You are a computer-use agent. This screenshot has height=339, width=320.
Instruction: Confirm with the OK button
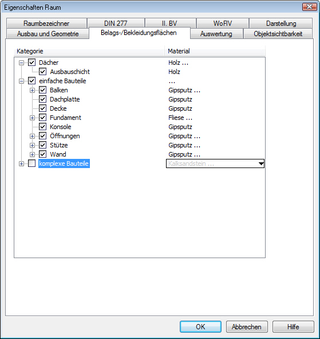200,326
